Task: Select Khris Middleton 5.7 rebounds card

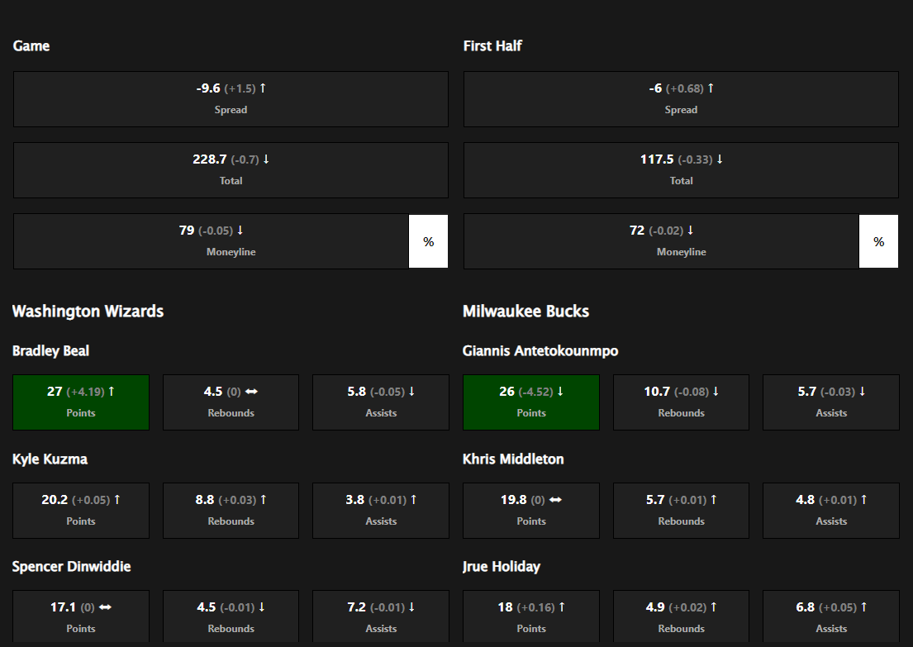Action: (x=682, y=510)
